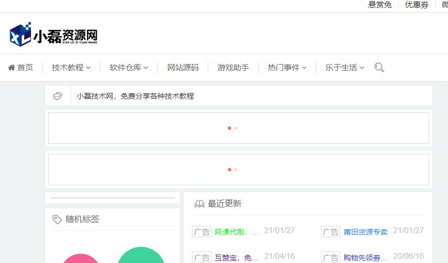Image resolution: width=448 pixels, height=263 pixels.
Task: Open 软件仓库 menu item
Action: tap(125, 68)
